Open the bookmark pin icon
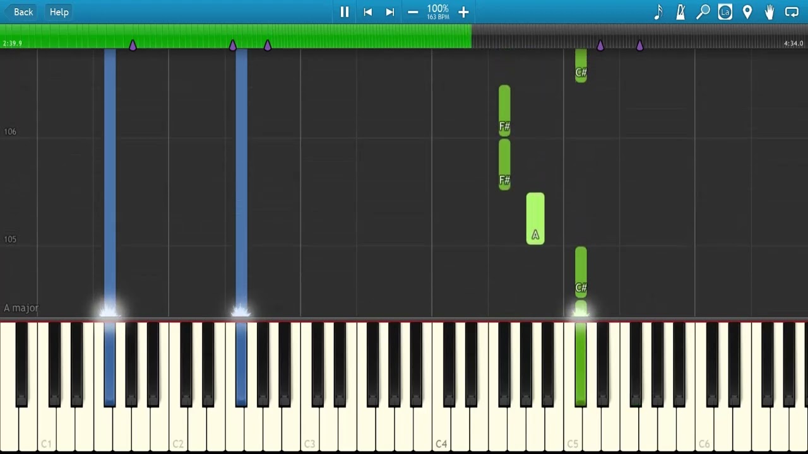The height and width of the screenshot is (454, 808). tap(747, 12)
